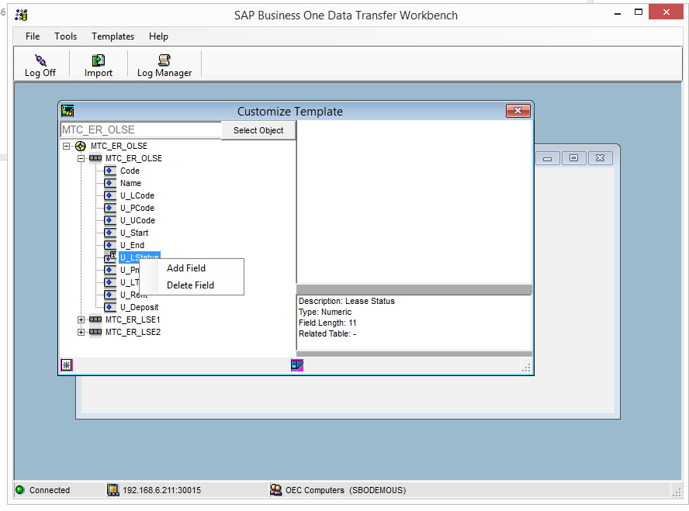Click the asterisk icon at dialog bottom-left
The height and width of the screenshot is (511, 689).
tap(67, 364)
